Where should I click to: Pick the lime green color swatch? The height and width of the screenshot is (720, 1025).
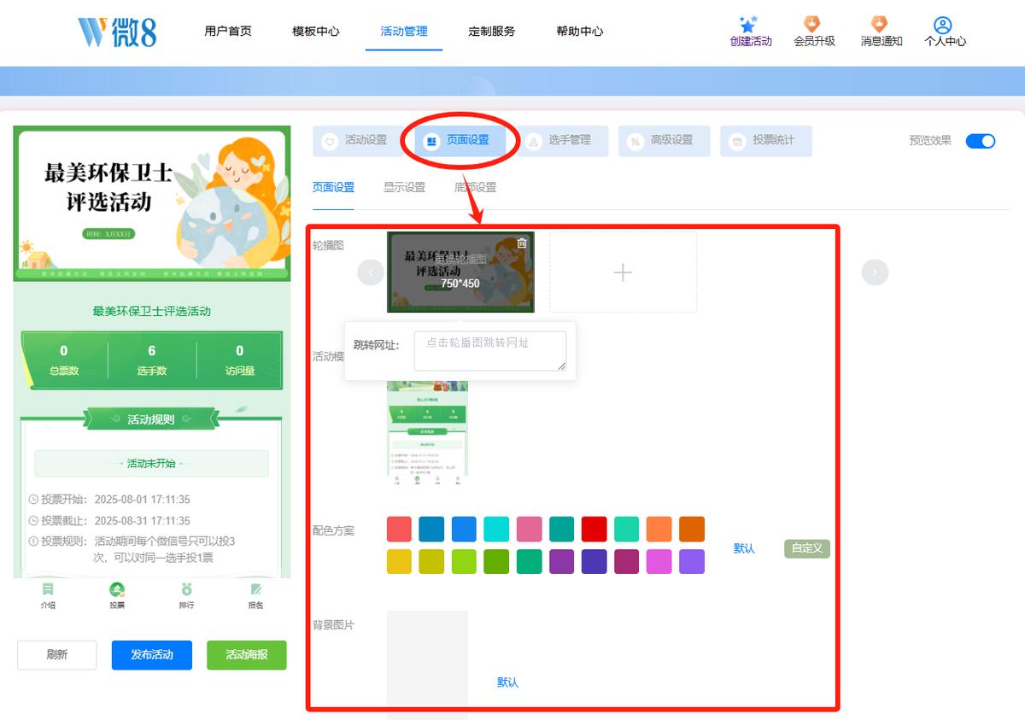464,561
